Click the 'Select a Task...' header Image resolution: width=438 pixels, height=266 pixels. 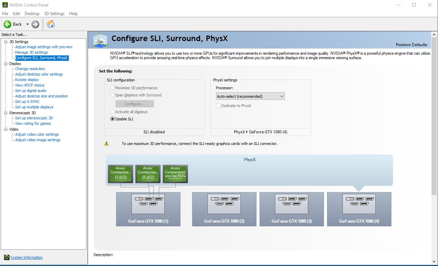[14, 35]
